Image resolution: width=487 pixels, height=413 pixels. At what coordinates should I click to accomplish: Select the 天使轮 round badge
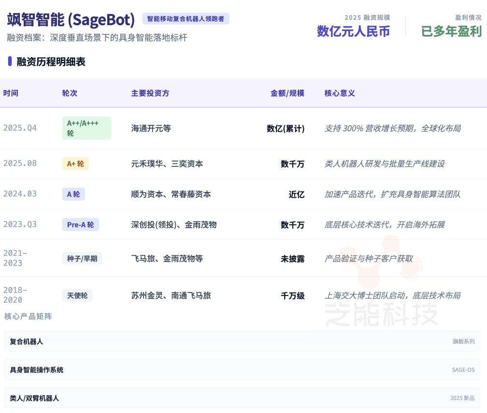coord(77,295)
